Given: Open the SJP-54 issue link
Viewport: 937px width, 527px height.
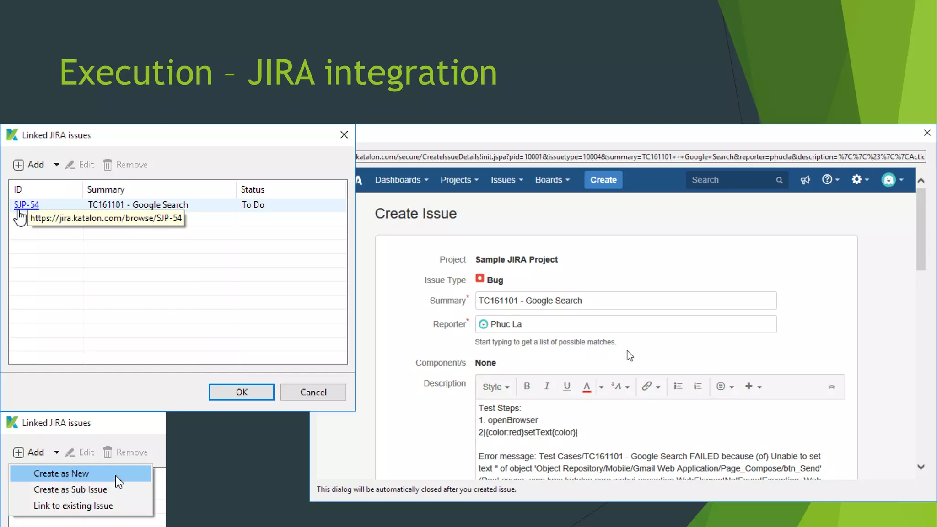Looking at the screenshot, I should [26, 204].
